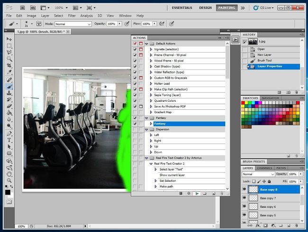Image resolution: width=308 pixels, height=232 pixels.
Task: Delete the selected action with trash icon
Action: (222, 194)
